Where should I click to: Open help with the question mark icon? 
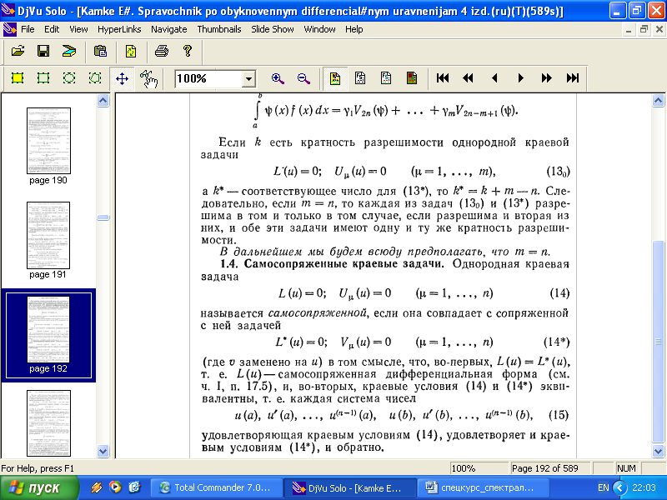click(187, 52)
